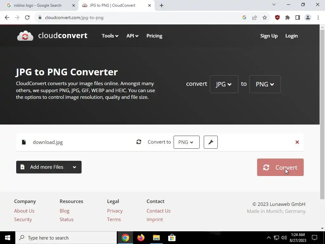Open the Imprint link
Image resolution: width=325 pixels, height=244 pixels.
155,219
